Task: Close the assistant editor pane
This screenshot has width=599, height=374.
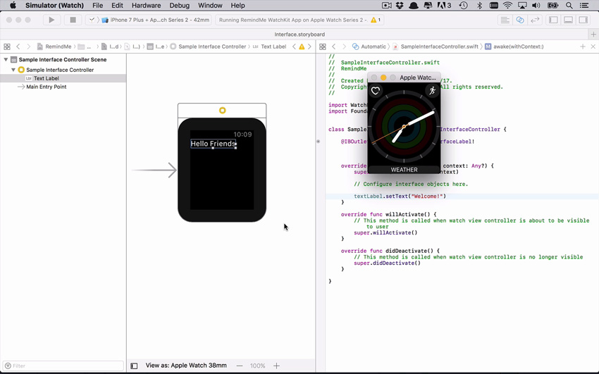Action: point(593,46)
